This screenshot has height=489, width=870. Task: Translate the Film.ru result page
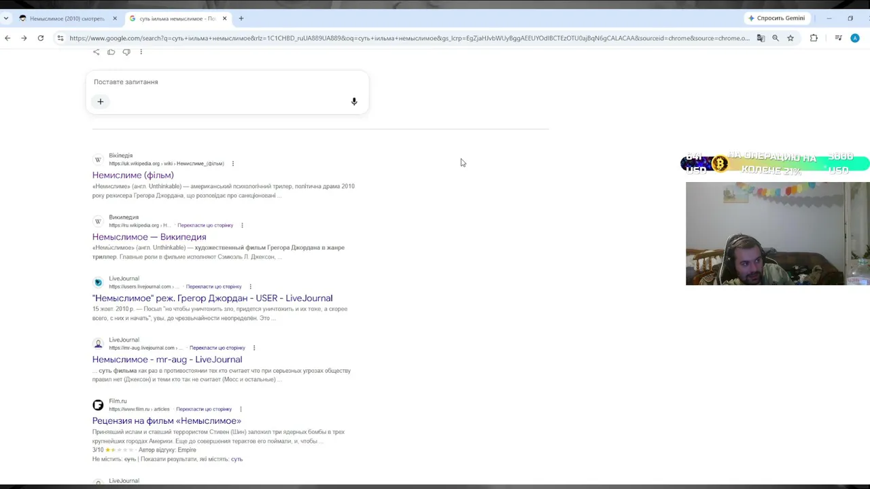[x=204, y=410]
